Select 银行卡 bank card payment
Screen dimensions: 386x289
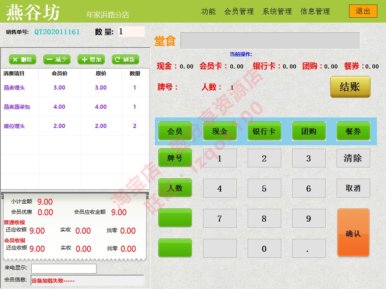coord(264,131)
